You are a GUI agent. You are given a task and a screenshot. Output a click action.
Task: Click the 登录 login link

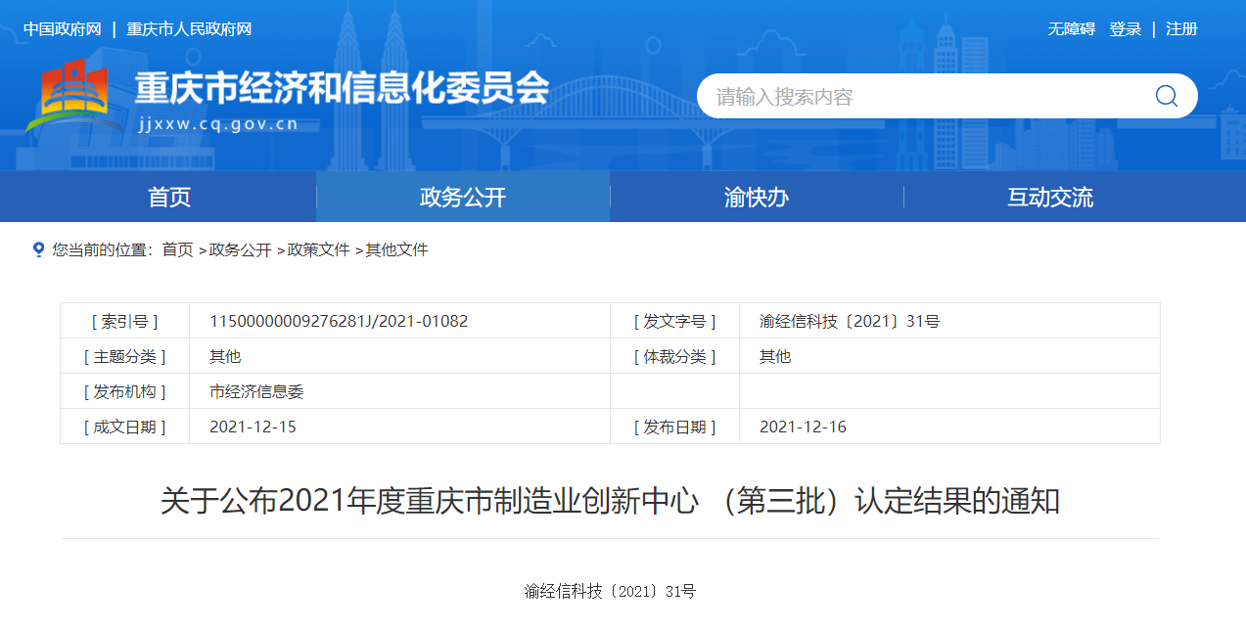pyautogui.click(x=1125, y=29)
